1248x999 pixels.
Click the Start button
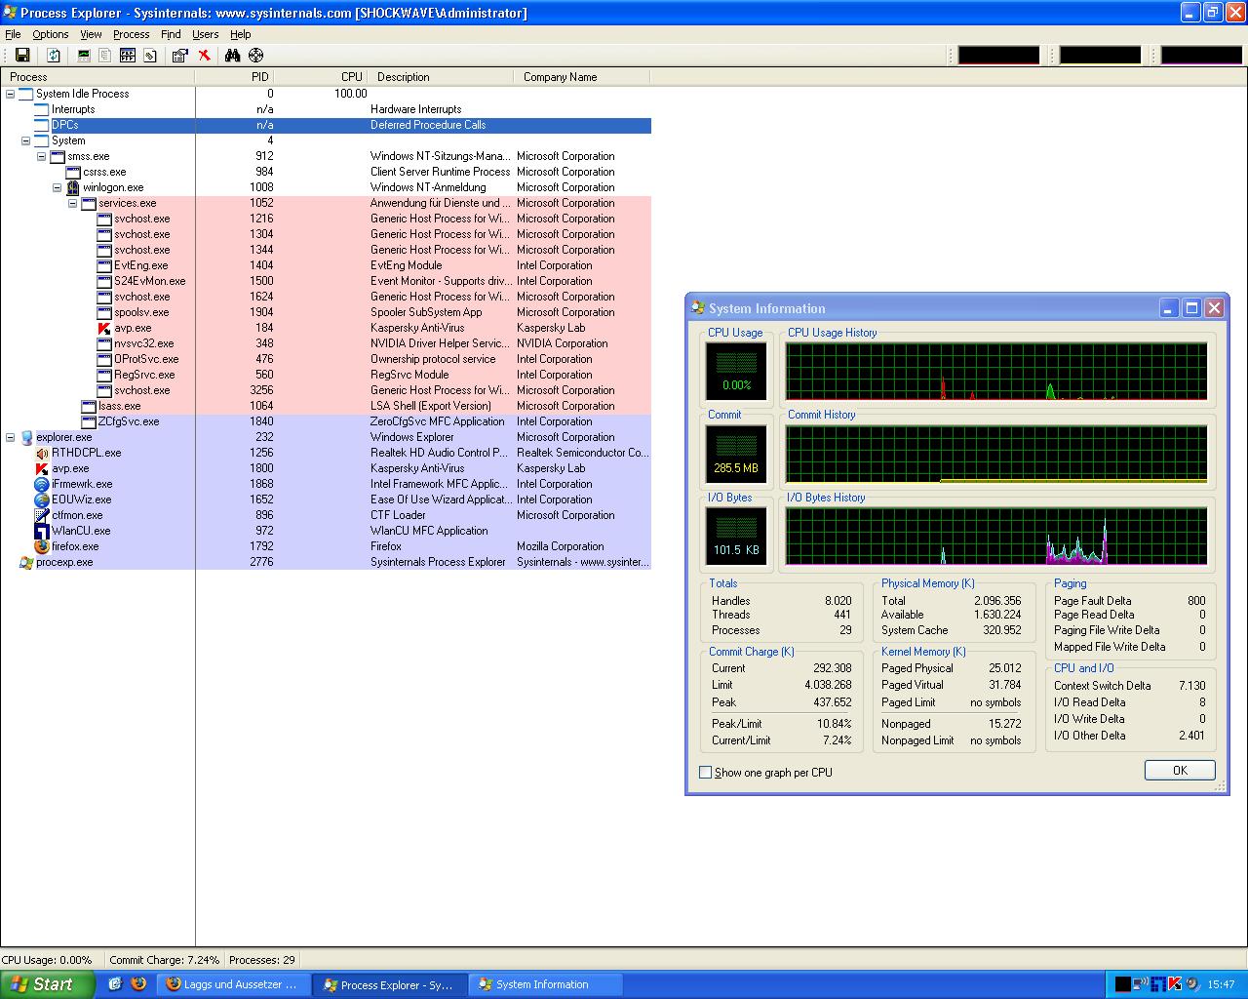click(48, 984)
